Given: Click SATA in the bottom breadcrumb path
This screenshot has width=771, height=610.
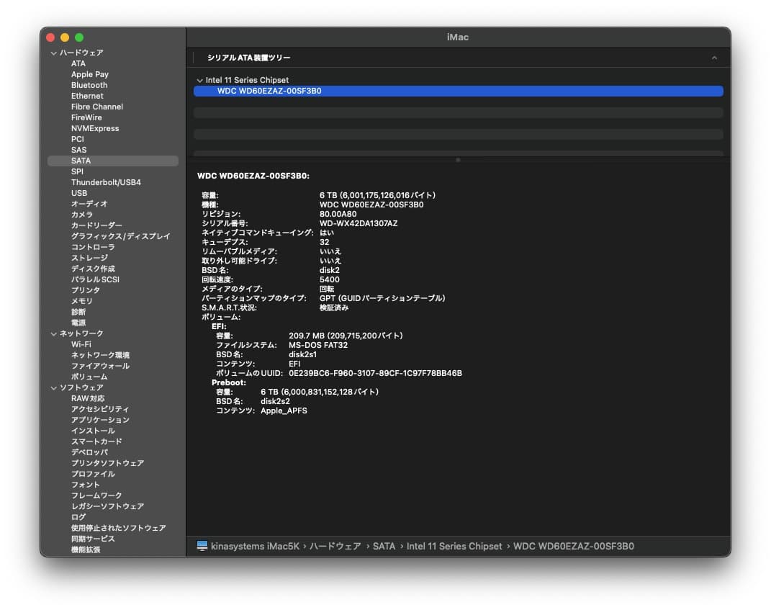Looking at the screenshot, I should (x=385, y=546).
